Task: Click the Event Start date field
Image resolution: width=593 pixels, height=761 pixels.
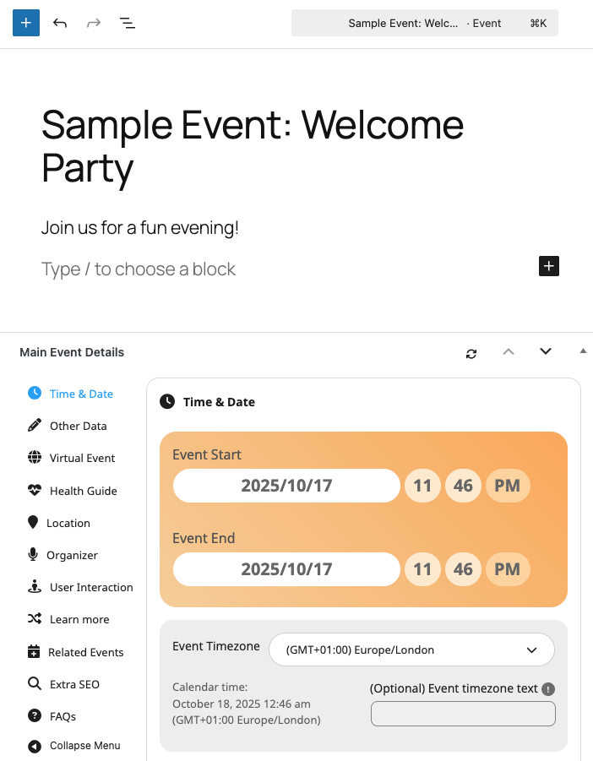Action: point(286,486)
